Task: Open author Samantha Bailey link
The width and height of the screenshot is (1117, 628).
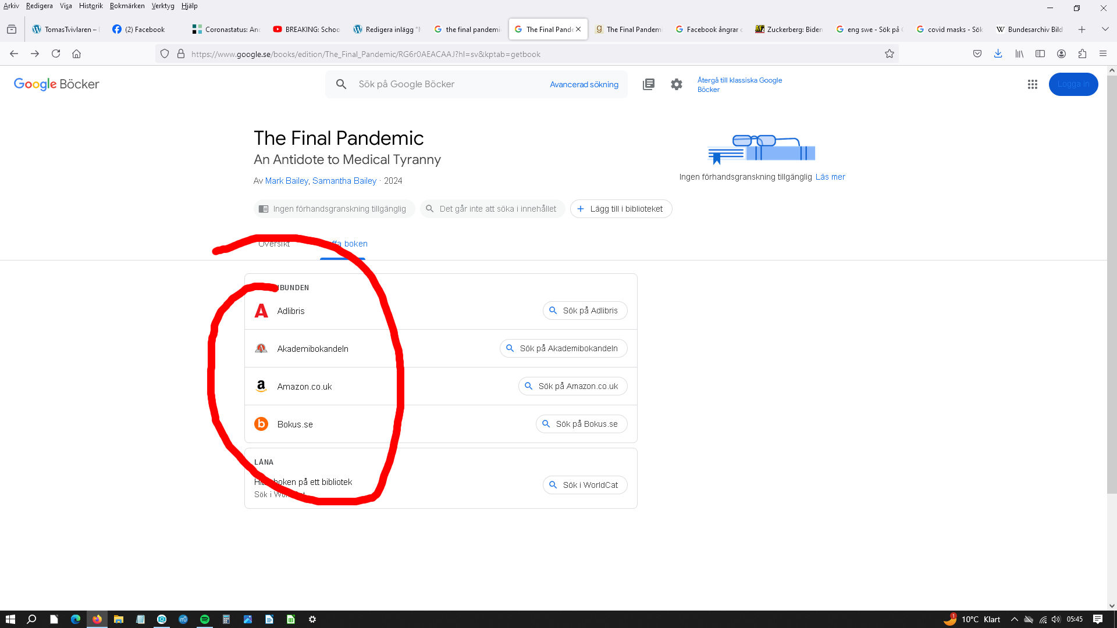Action: [x=344, y=181]
